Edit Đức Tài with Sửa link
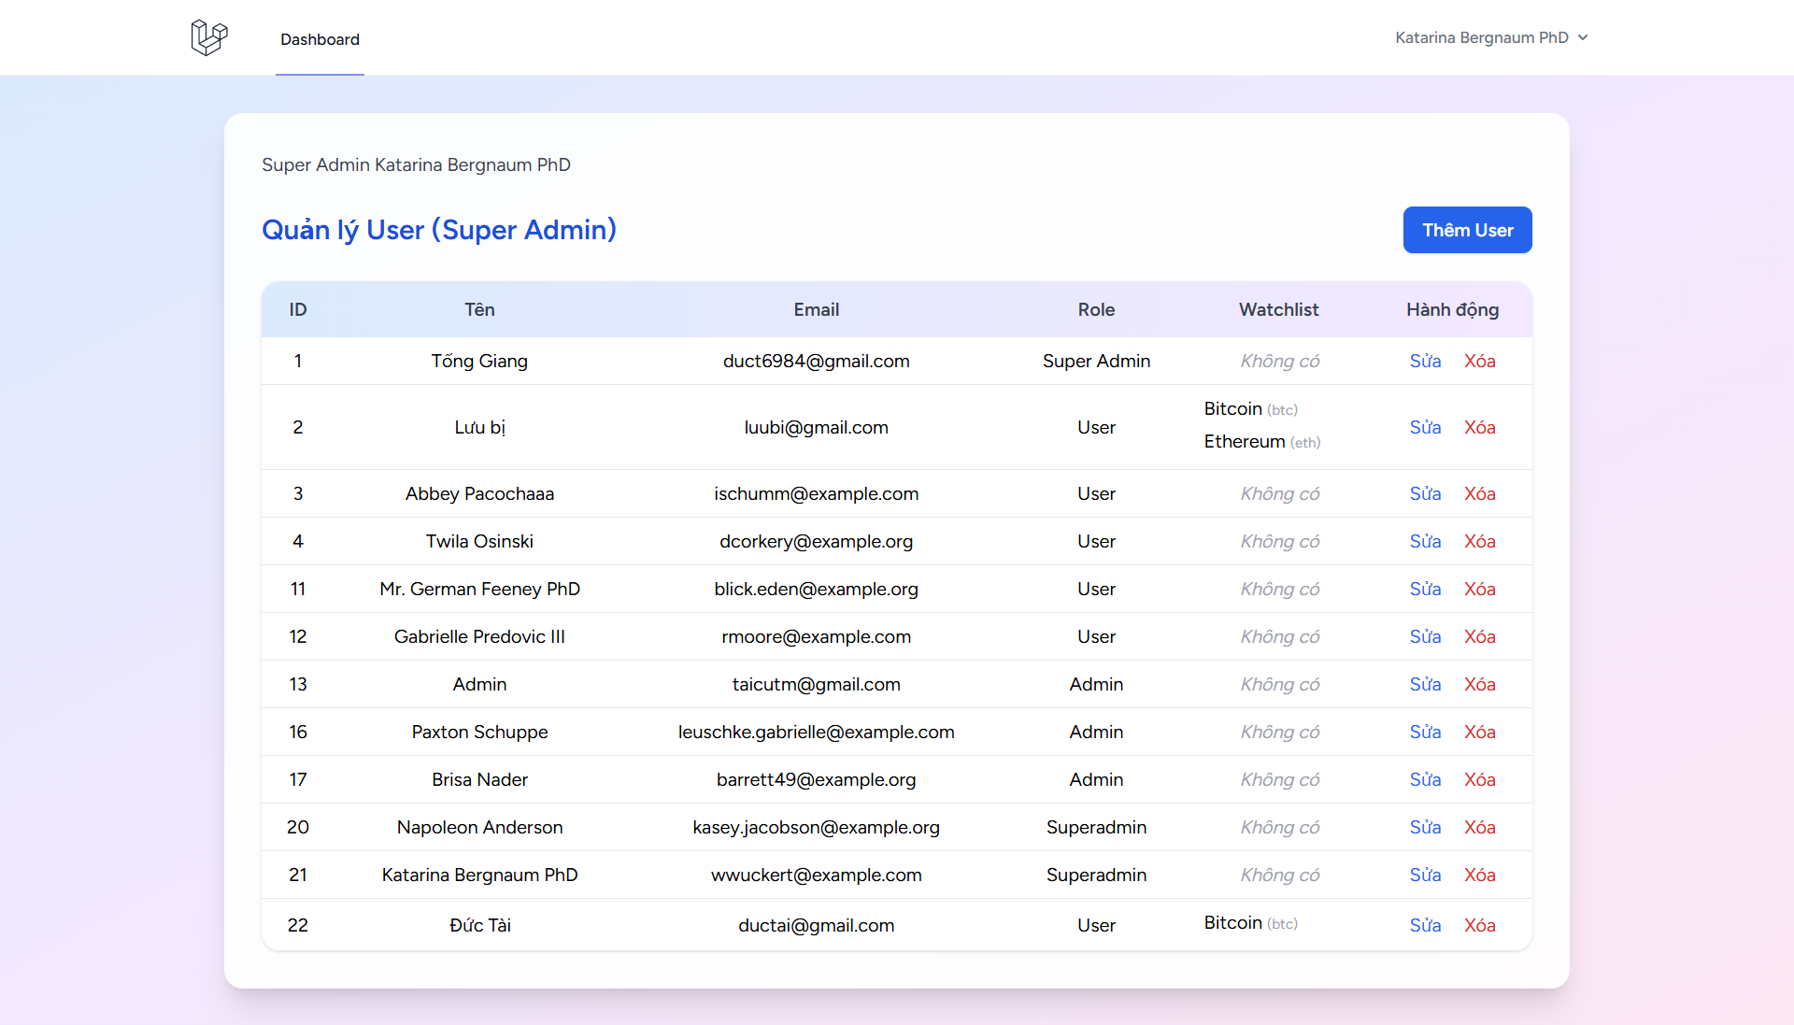 pyautogui.click(x=1425, y=926)
